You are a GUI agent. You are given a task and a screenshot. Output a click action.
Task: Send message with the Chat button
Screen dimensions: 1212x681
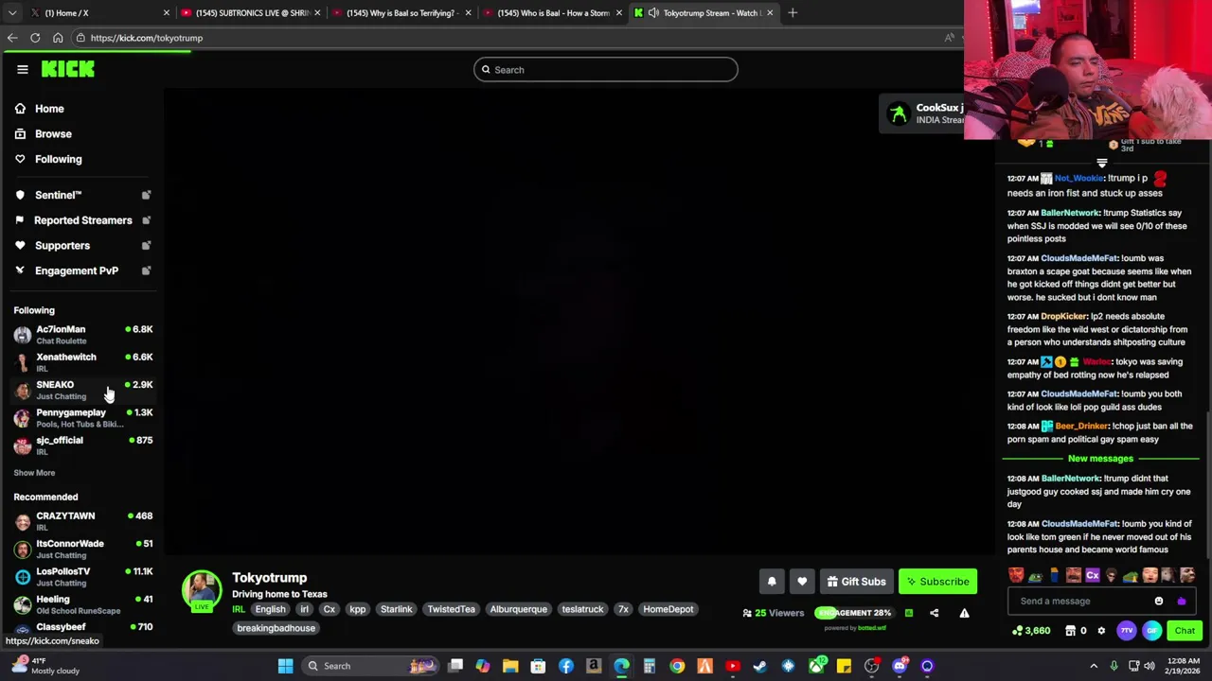click(1185, 631)
